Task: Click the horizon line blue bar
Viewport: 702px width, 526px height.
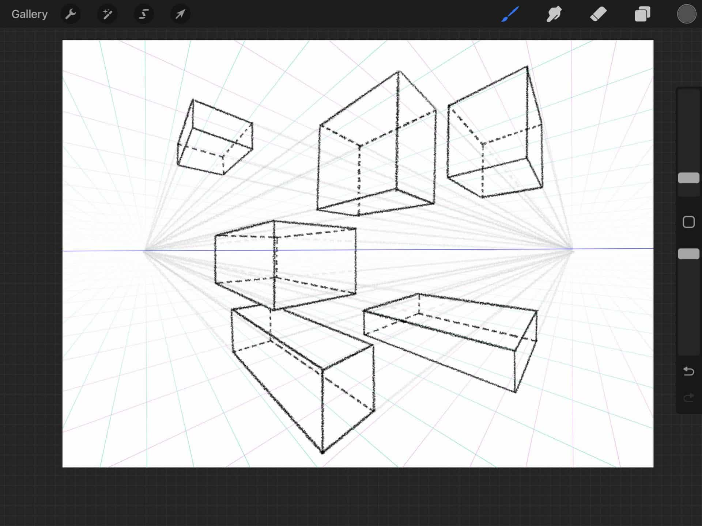Action: click(x=358, y=250)
